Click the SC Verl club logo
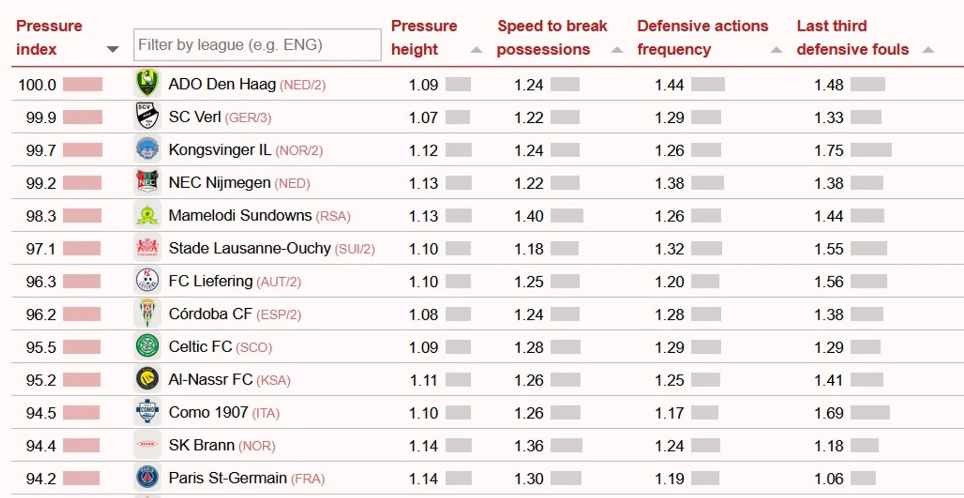This screenshot has height=498, width=964. coord(147,116)
